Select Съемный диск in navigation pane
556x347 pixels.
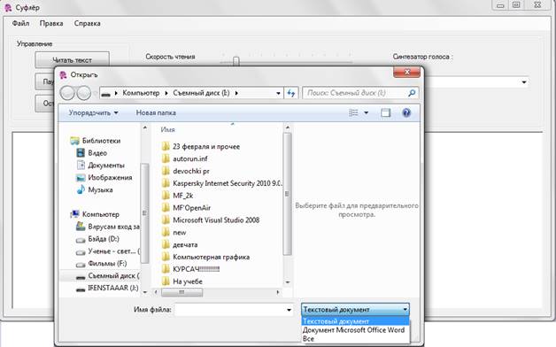108,276
